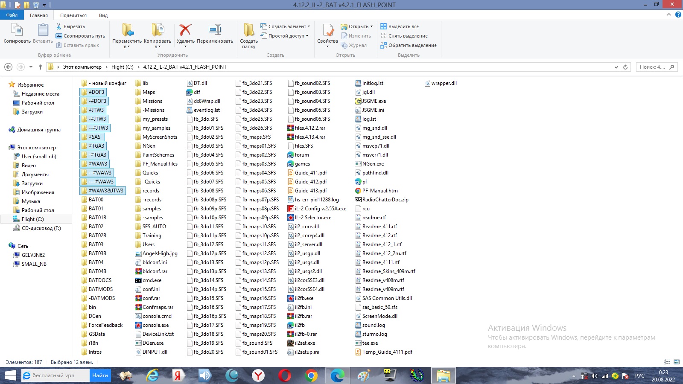Image resolution: width=683 pixels, height=384 pixels.
Task: Go back with the left arrow button
Action: (x=8, y=67)
